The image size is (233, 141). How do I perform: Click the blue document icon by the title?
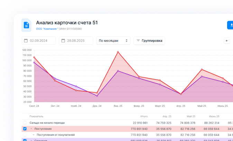[26, 25]
